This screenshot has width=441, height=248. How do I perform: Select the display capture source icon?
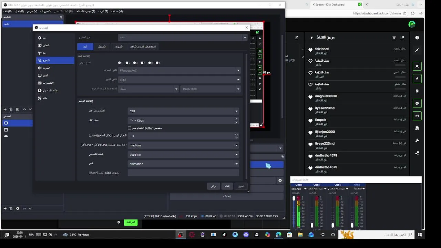coord(6,123)
